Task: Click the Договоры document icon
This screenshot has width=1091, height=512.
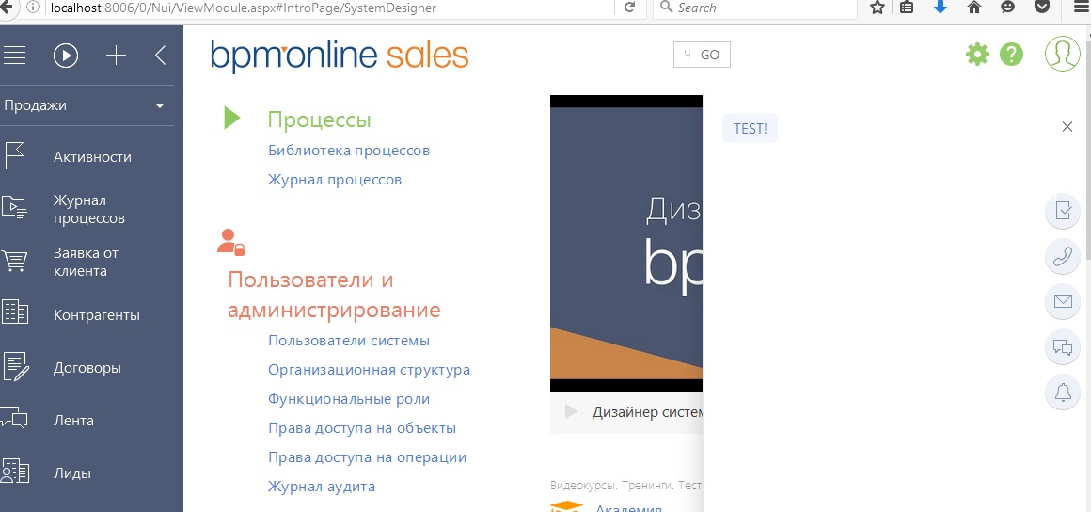Action: click(x=15, y=366)
